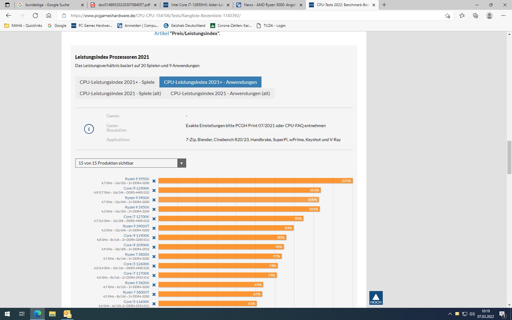View site information lock icon
This screenshot has height=320, width=512.
click(x=64, y=16)
